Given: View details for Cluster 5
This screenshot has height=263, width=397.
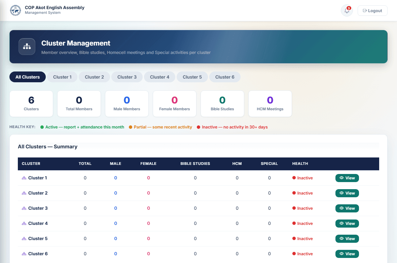Looking at the screenshot, I should 347,239.
